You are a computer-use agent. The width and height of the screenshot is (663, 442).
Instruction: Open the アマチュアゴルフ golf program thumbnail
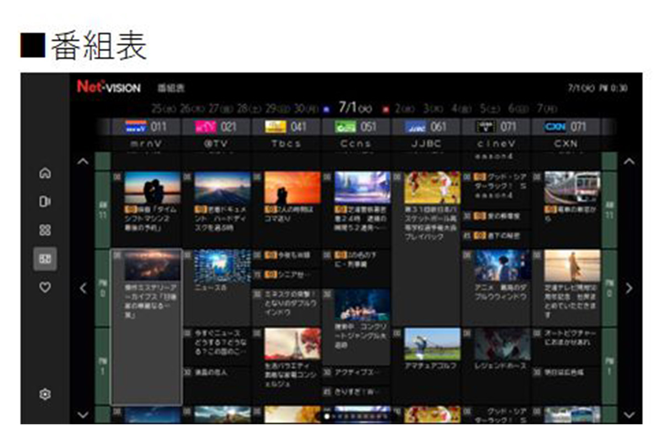[x=432, y=344]
